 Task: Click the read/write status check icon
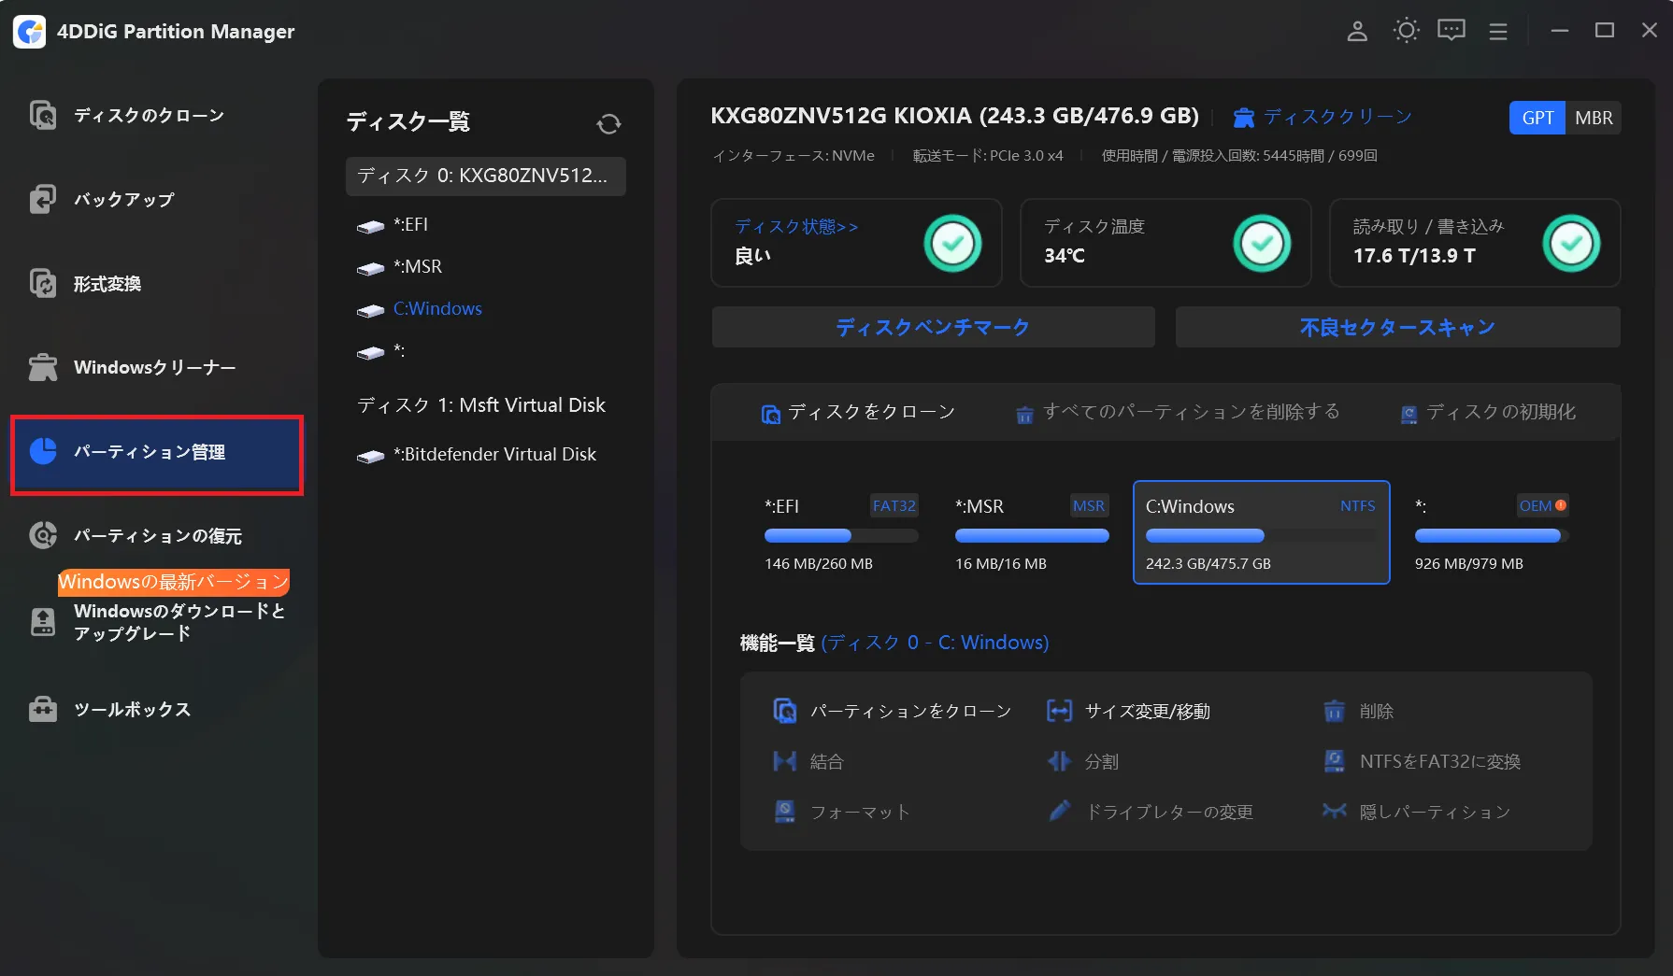[x=1571, y=243]
